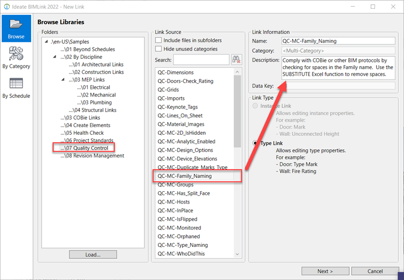Screen dimensions: 404x280
Task: Click the Load... button
Action: click(93, 255)
